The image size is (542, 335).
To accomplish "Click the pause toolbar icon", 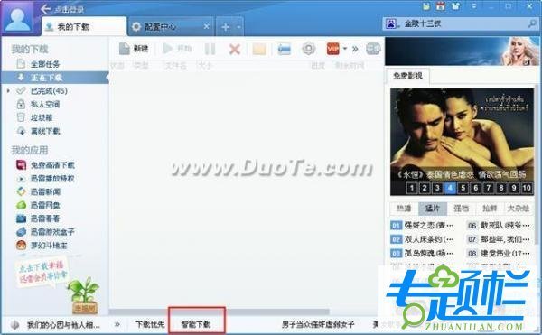I will pyautogui.click(x=210, y=49).
